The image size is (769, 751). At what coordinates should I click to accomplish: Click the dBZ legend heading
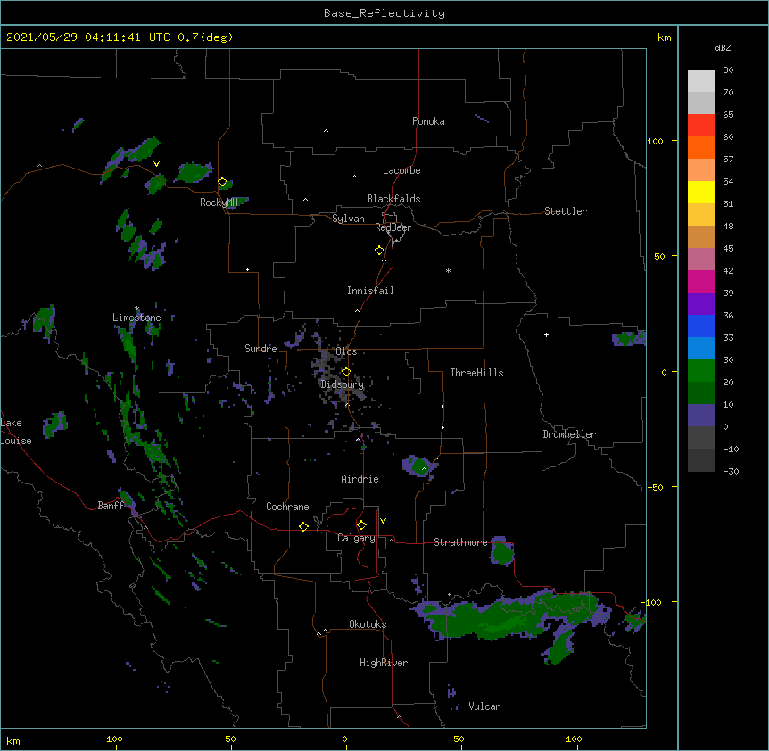coord(723,47)
